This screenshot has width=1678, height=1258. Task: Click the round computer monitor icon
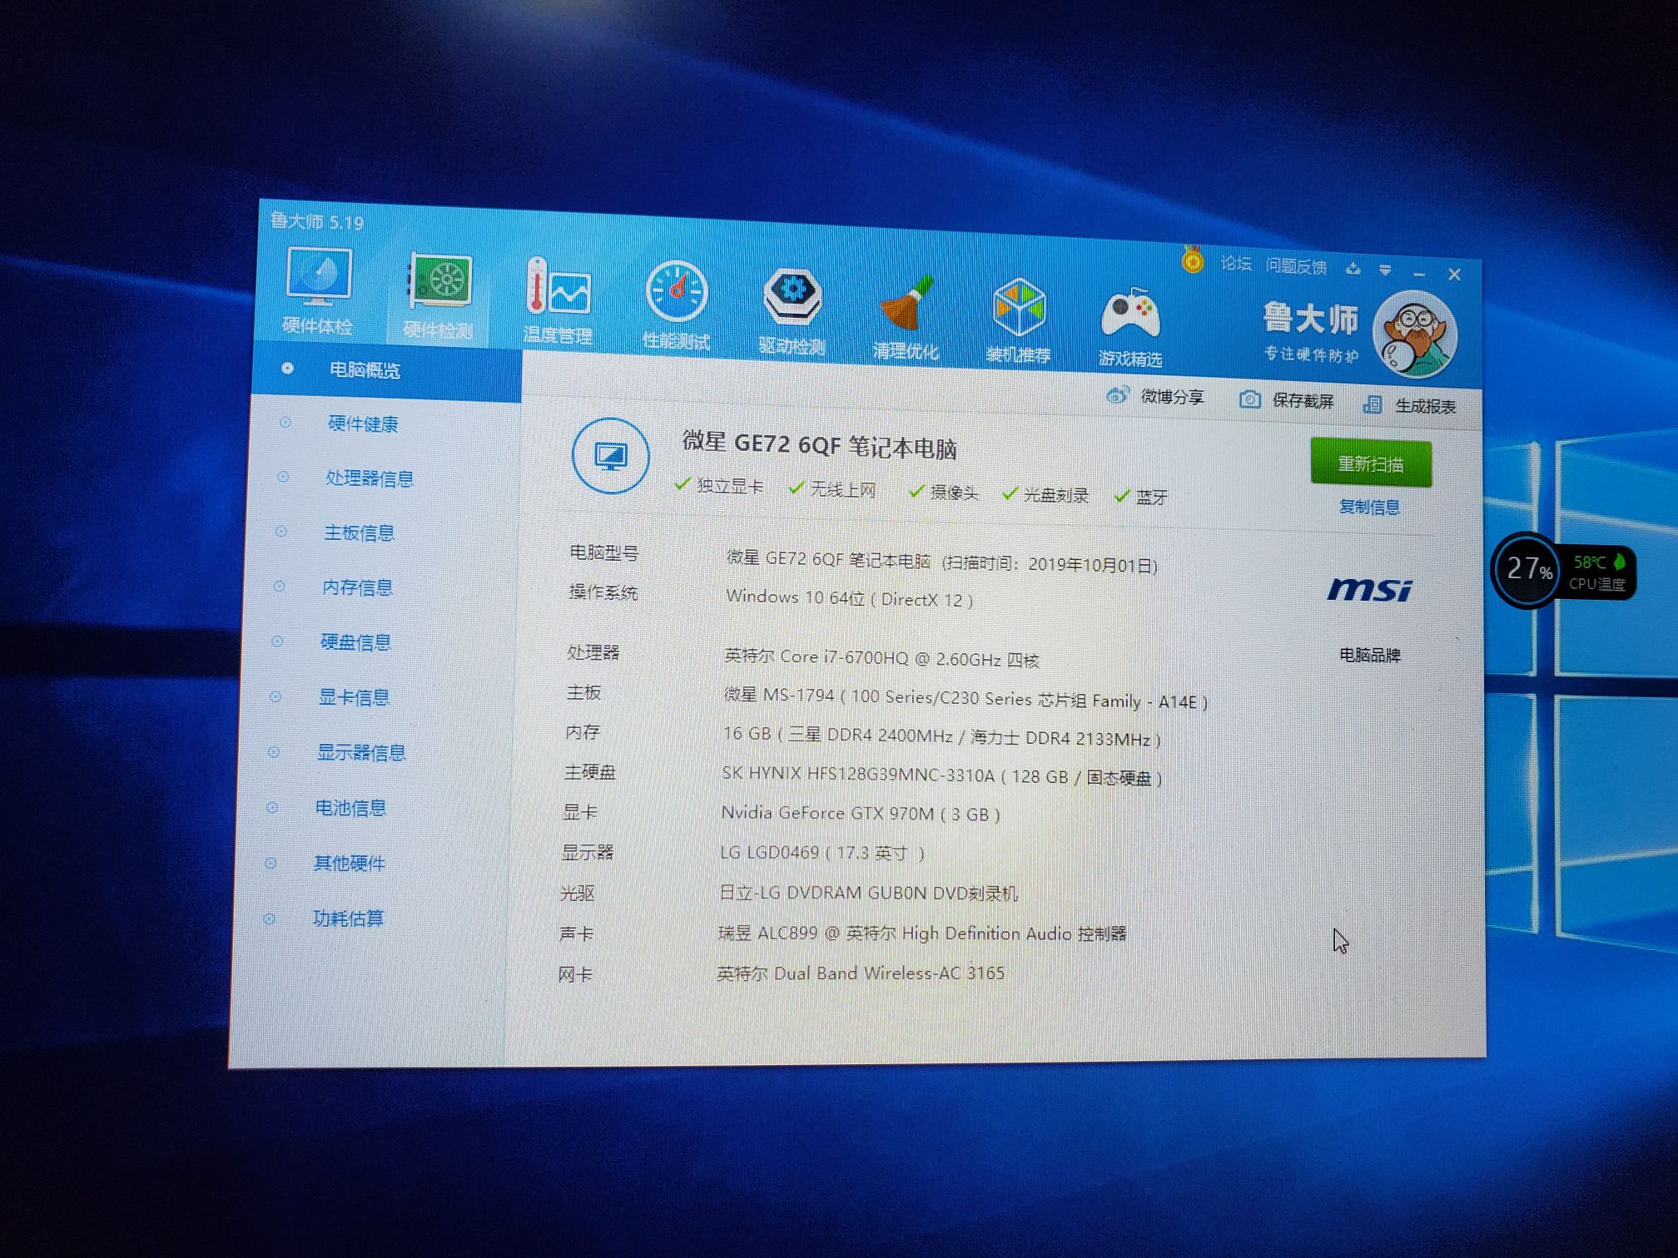click(611, 456)
